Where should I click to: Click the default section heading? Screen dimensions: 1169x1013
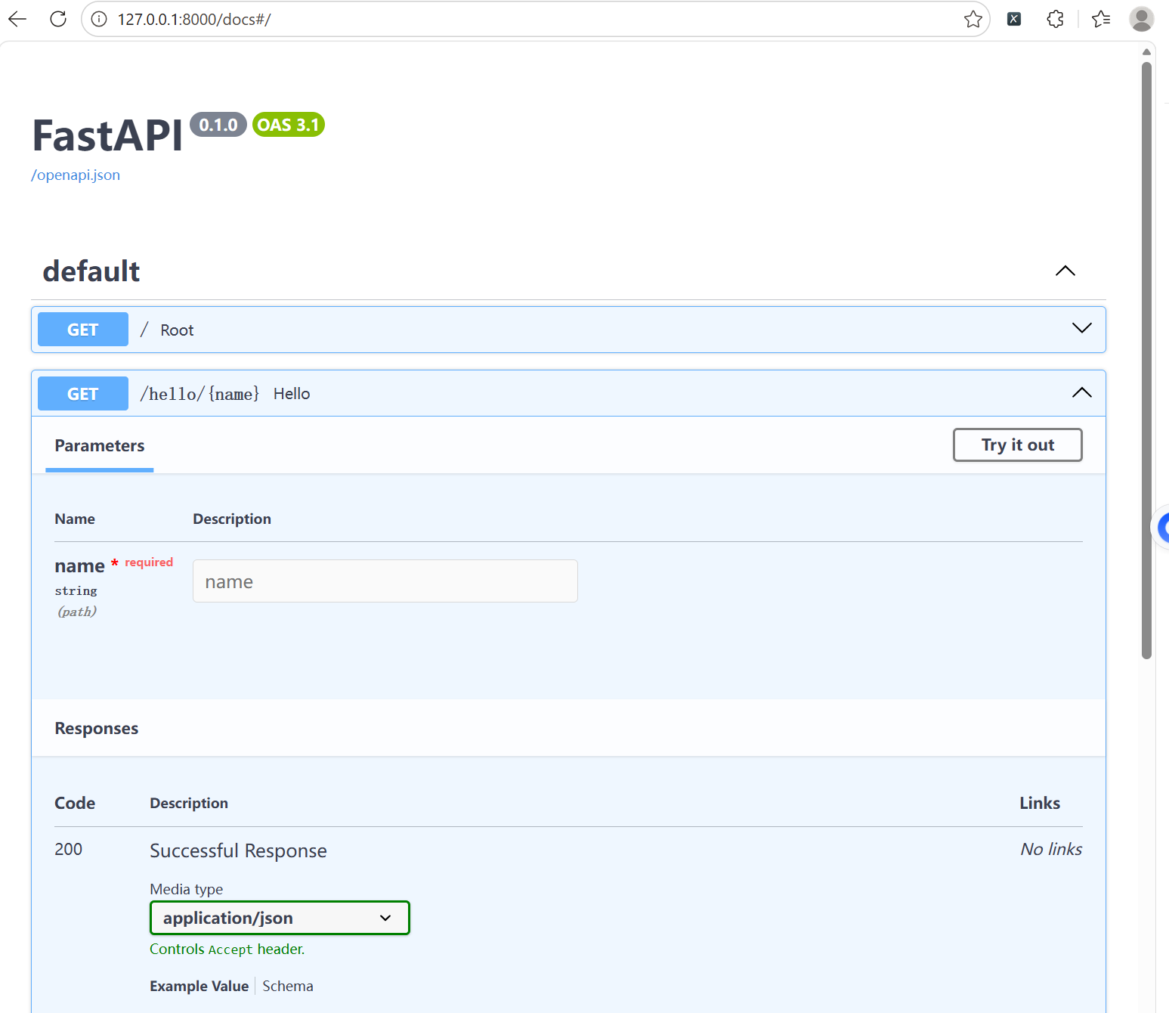point(91,271)
